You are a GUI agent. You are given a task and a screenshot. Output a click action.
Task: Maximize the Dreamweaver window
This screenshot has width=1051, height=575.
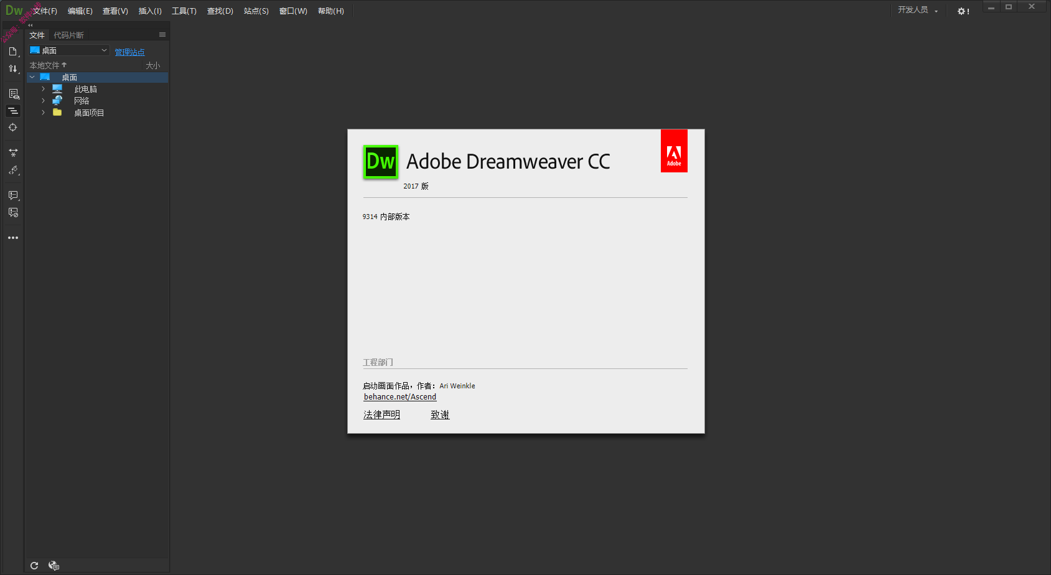(x=1009, y=7)
